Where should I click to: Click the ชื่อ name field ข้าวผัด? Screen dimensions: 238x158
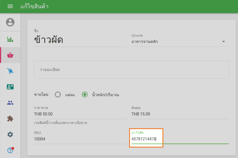pos(80,40)
